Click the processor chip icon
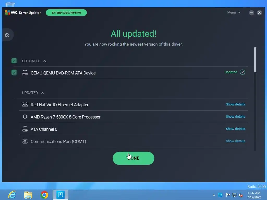 [25, 117]
